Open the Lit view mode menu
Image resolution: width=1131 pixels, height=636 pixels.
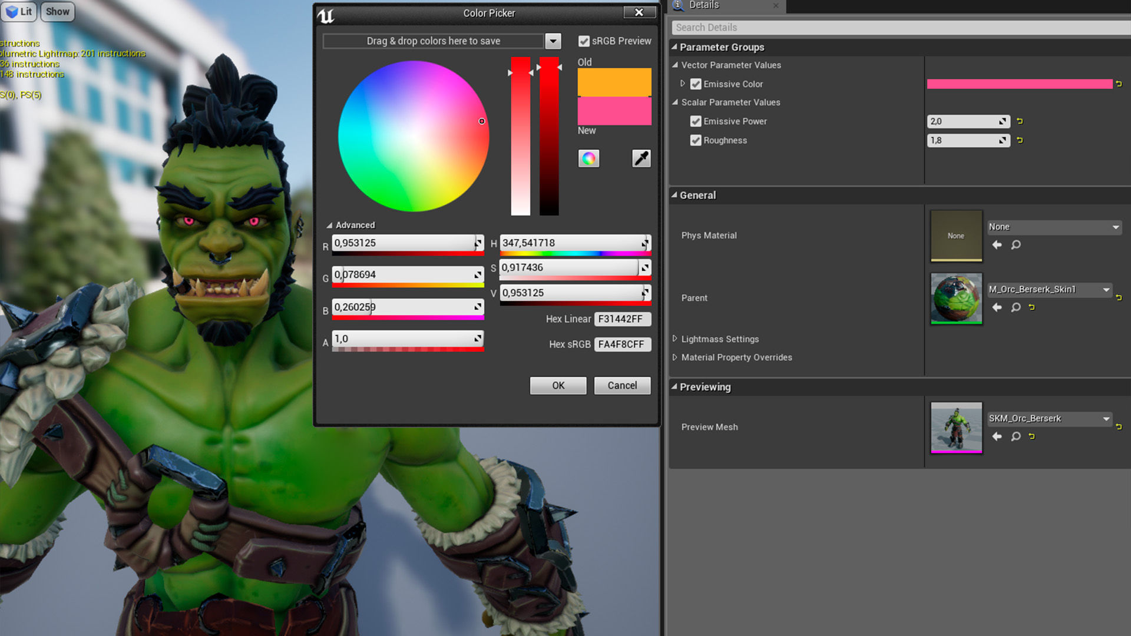point(19,11)
